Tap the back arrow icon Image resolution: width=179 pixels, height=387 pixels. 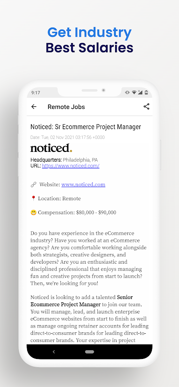(34, 106)
